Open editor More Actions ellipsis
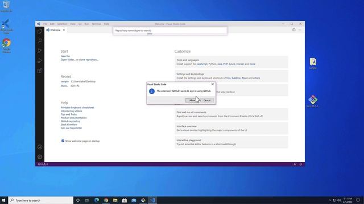This screenshot has width=364, height=204. [300, 30]
